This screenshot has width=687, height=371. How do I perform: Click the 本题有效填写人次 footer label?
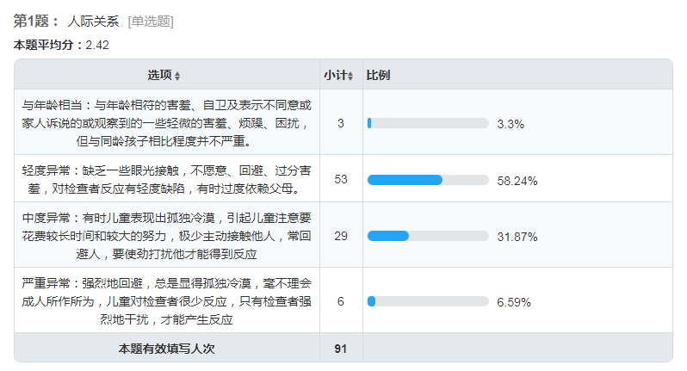(166, 349)
